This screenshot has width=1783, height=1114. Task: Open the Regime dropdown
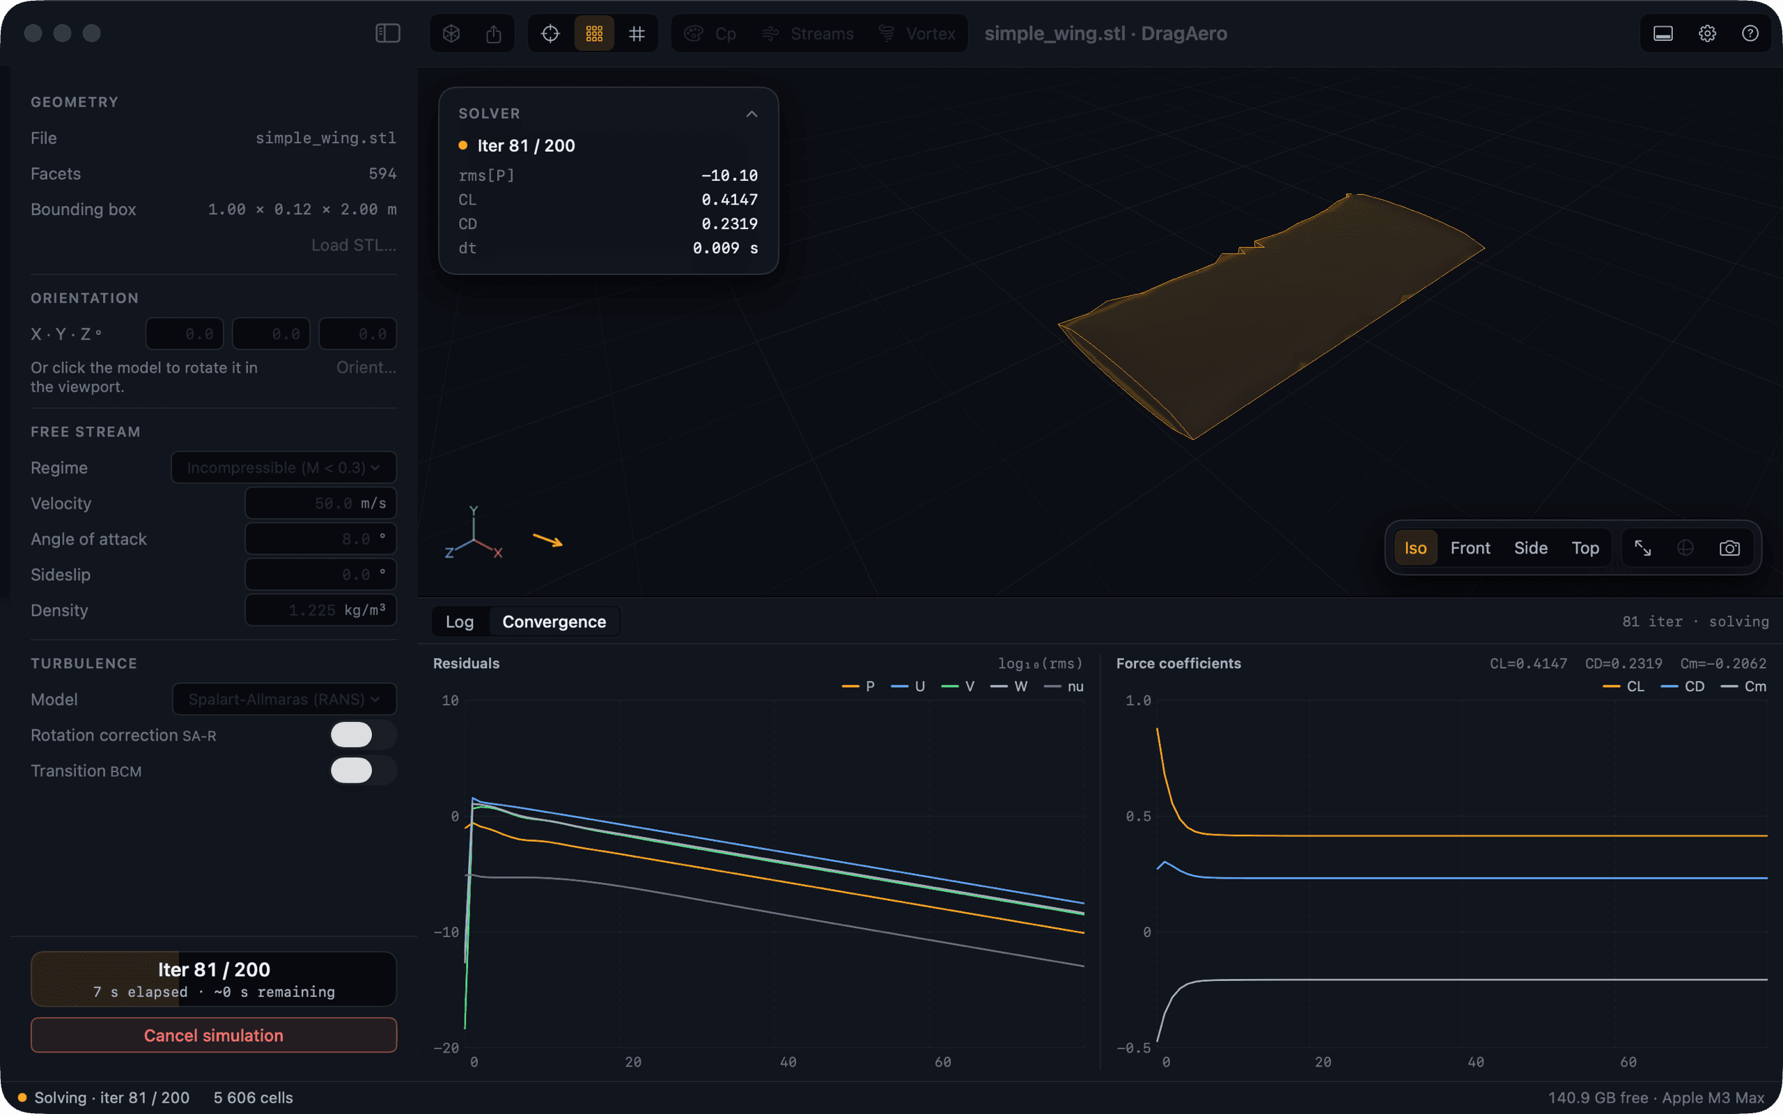(x=283, y=467)
